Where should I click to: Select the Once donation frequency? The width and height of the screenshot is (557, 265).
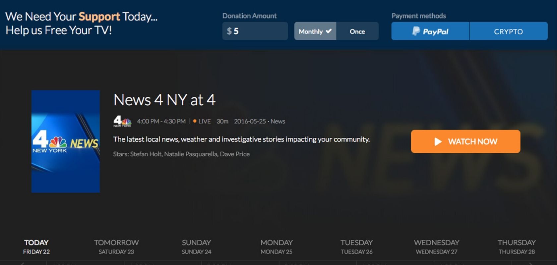(357, 31)
